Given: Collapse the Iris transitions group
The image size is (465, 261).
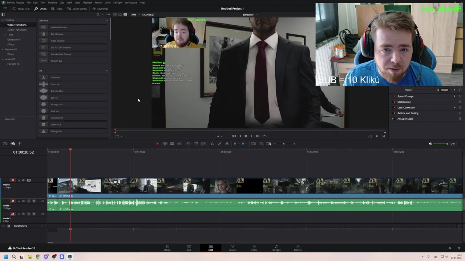Looking at the screenshot, I should click(107, 71).
